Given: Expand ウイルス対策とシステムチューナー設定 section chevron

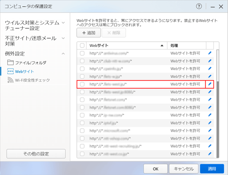Looking at the screenshot, I should pyautogui.click(x=63, y=23).
